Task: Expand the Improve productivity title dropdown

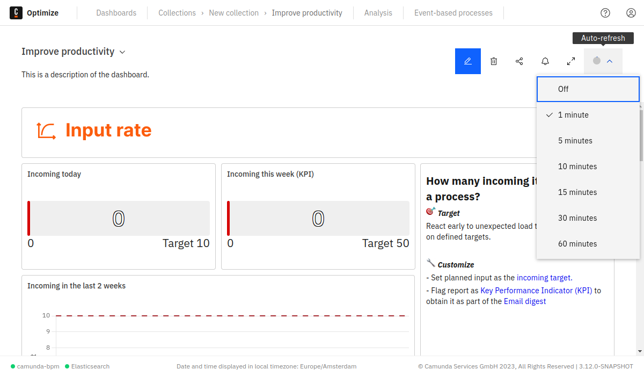Action: [x=122, y=52]
